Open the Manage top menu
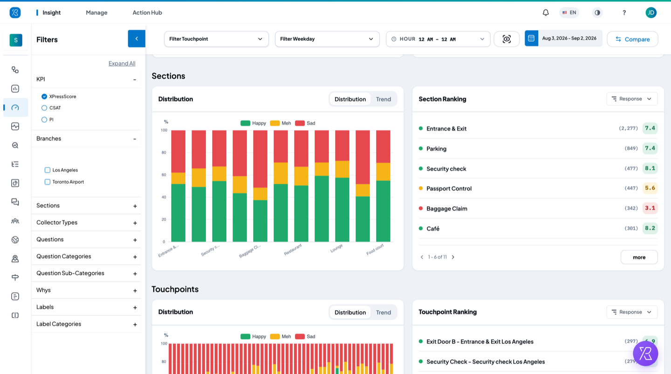The height and width of the screenshot is (374, 671). [96, 13]
